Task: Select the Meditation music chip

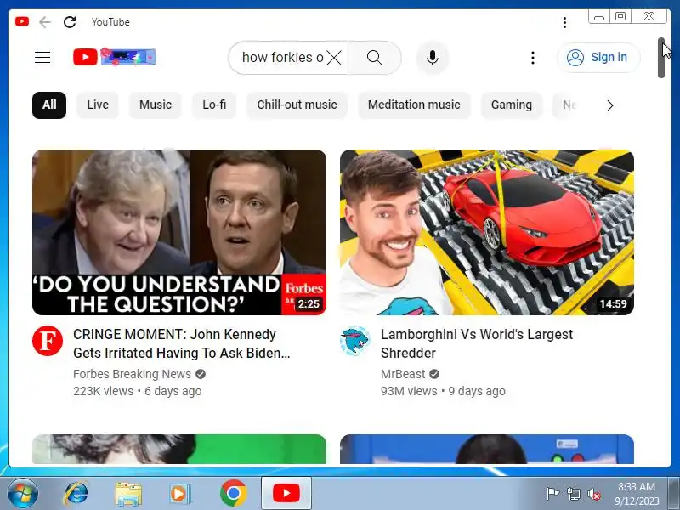Action: click(x=414, y=105)
